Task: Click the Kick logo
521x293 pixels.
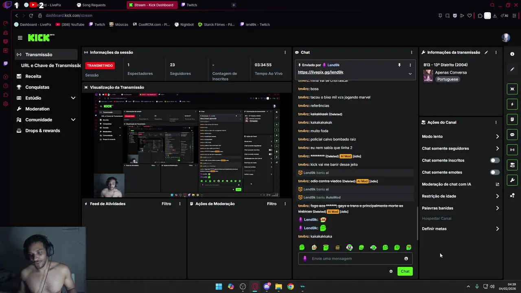Action: click(x=41, y=38)
